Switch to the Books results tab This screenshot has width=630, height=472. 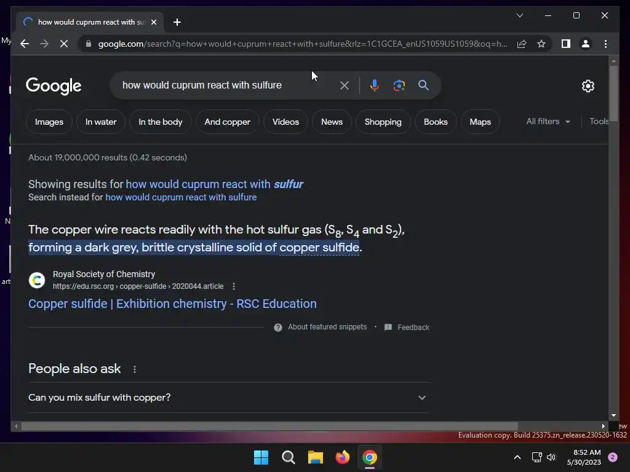click(x=436, y=122)
